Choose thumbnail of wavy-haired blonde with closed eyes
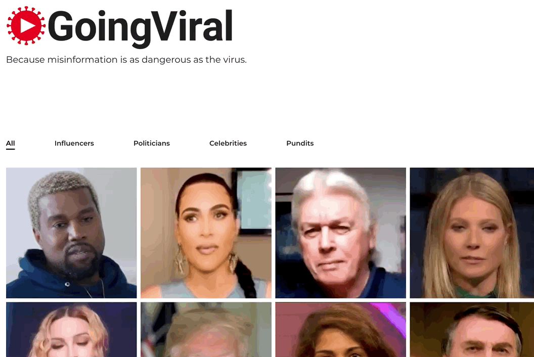534x357 pixels. coord(71,329)
